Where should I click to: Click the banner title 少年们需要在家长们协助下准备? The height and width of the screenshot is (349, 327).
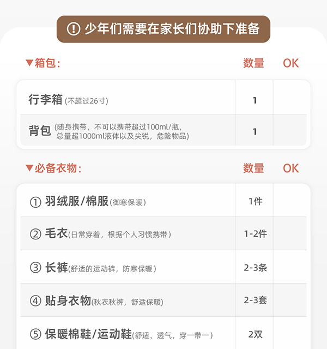[x=172, y=29]
